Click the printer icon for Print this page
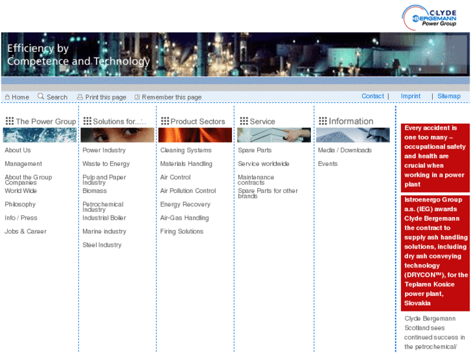This screenshot has height=353, width=471. coord(80,97)
